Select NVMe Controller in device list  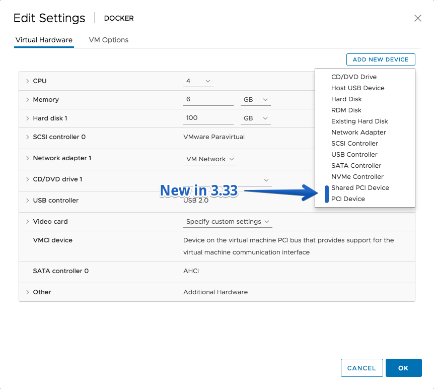pyautogui.click(x=357, y=177)
